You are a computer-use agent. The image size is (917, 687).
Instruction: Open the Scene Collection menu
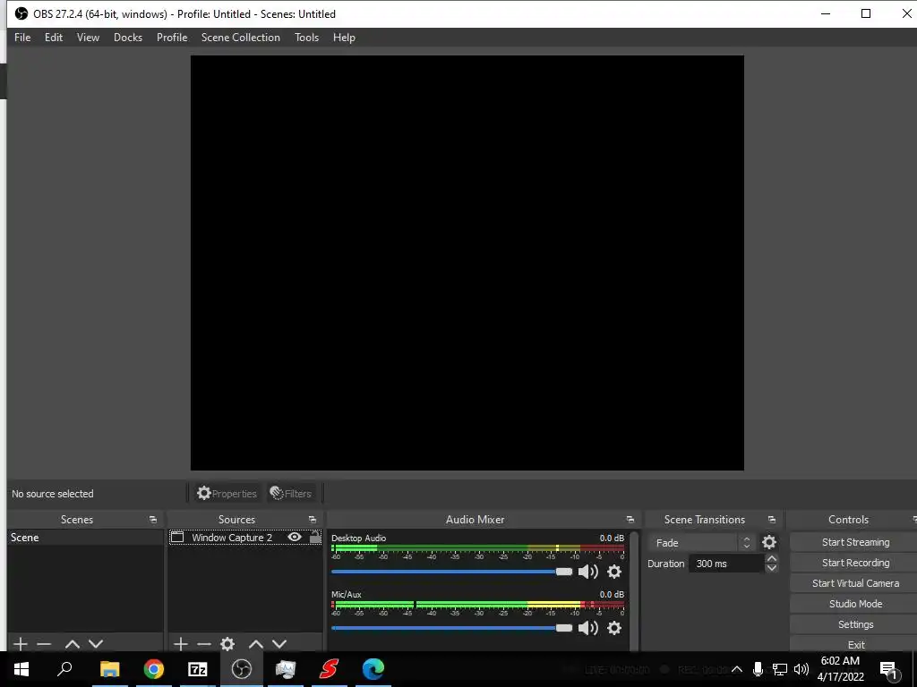240,38
